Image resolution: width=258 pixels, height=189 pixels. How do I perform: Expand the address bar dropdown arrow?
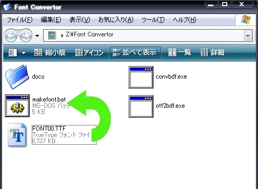coord(248,35)
